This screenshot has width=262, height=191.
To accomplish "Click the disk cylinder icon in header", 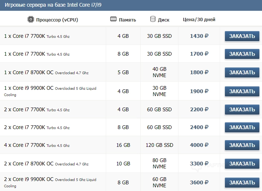I will click(x=153, y=19).
